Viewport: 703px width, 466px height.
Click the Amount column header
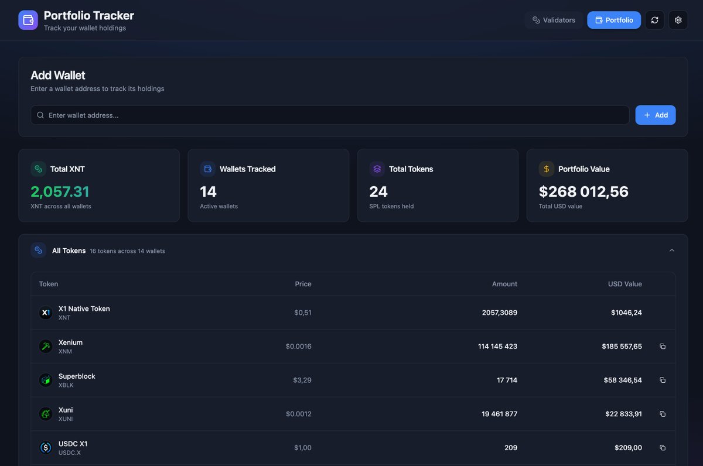tap(504, 284)
